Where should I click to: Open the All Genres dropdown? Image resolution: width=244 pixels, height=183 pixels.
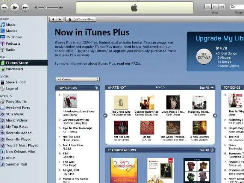(x=77, y=79)
